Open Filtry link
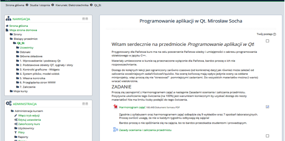This screenshot has height=141, width=285. (21, 133)
